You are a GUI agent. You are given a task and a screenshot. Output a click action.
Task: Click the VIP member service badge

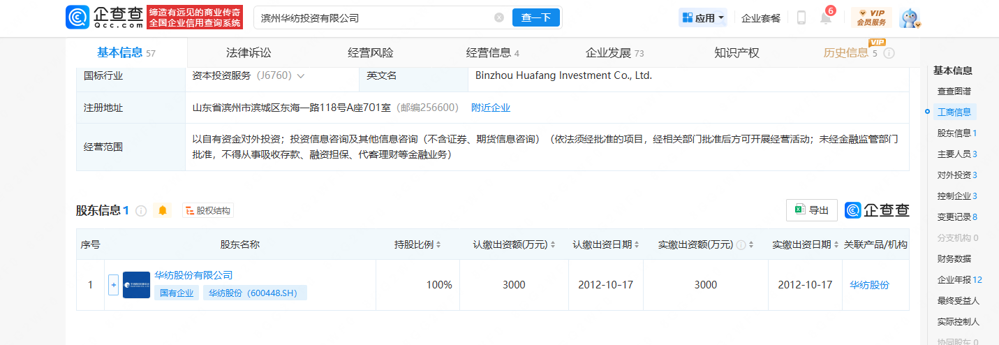(x=871, y=17)
